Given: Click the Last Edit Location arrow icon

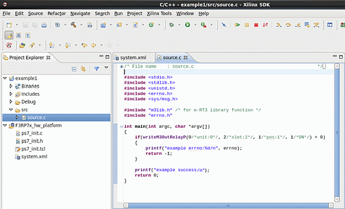Looking at the screenshot, I should click(84, 45).
